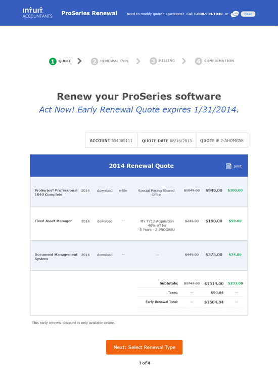Click the $90.84 taxes amount
The width and height of the screenshot is (278, 384).
217,292
